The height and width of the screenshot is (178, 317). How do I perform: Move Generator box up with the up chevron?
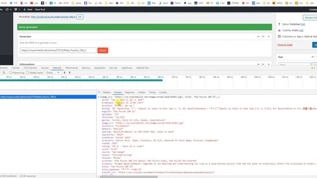(258, 37)
